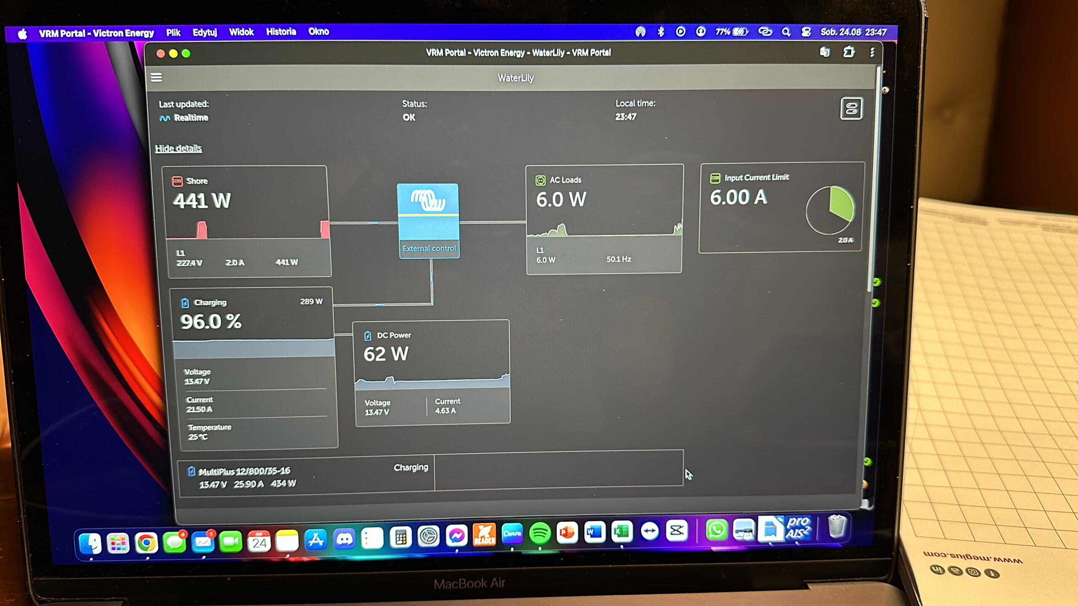Screen dimensions: 1078x606
Task: Click the DC Power battery icon
Action: coord(368,336)
